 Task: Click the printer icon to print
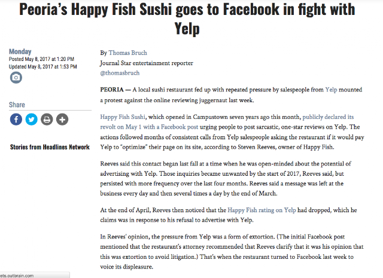click(x=47, y=120)
